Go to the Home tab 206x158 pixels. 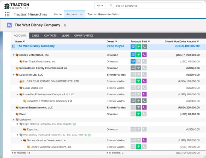tap(58, 14)
